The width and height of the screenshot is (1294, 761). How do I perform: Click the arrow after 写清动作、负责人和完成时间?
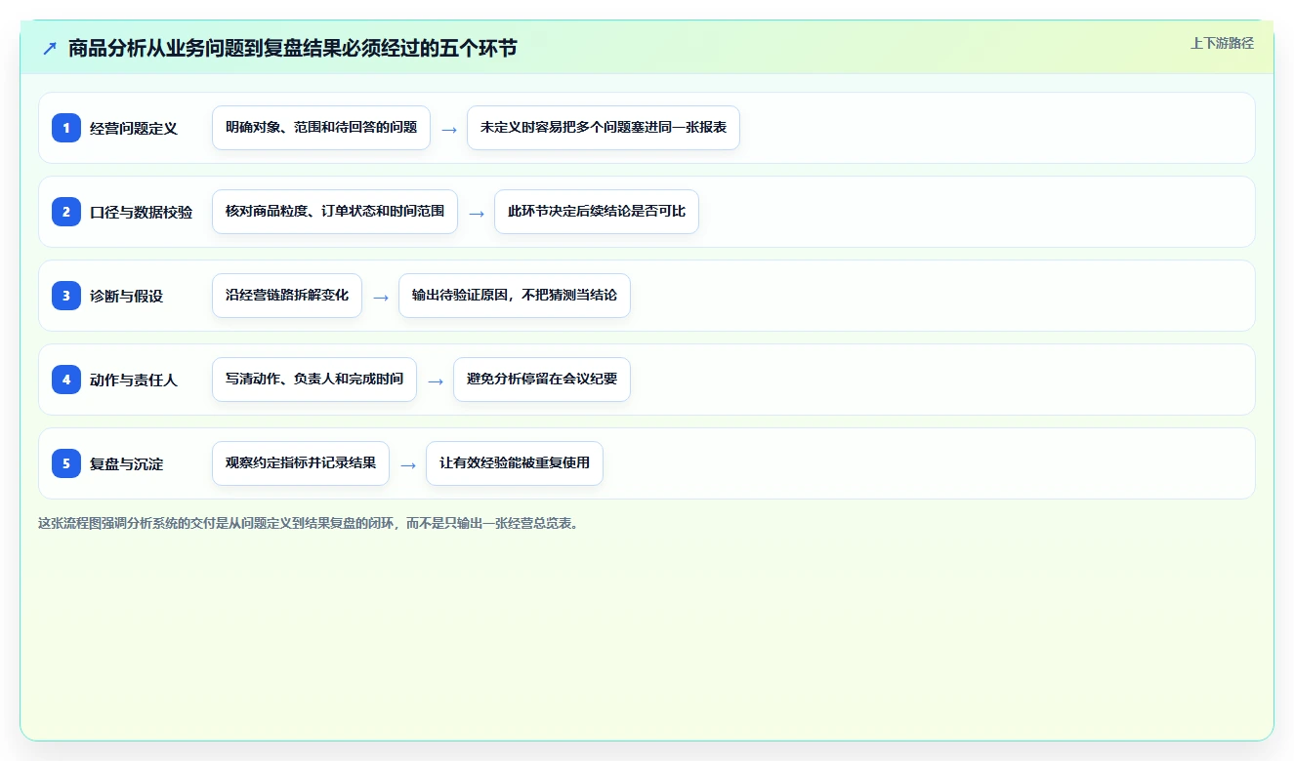click(436, 380)
